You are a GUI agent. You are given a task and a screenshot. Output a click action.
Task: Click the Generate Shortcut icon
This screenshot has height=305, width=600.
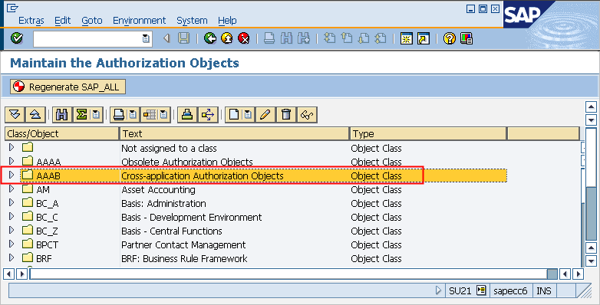[424, 38]
